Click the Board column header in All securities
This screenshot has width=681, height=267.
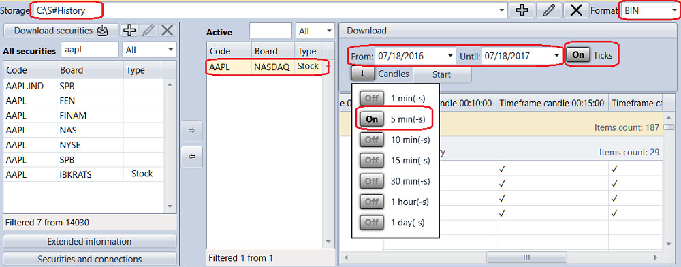click(91, 70)
